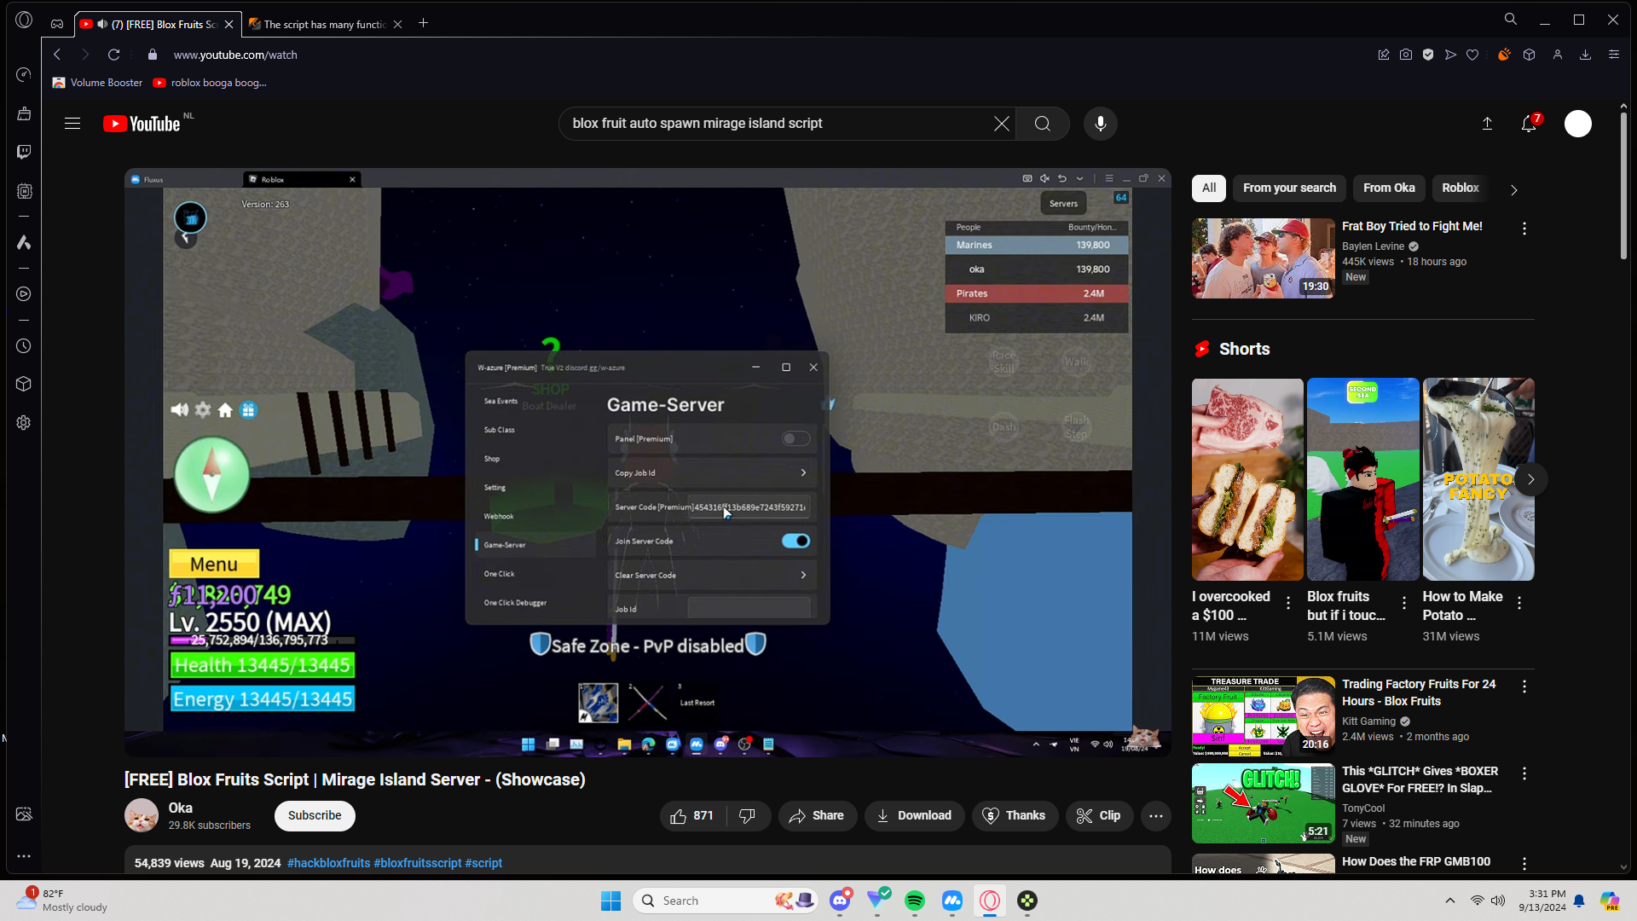Image resolution: width=1637 pixels, height=921 pixels.
Task: Select the Roblox filter chip
Action: (1461, 188)
